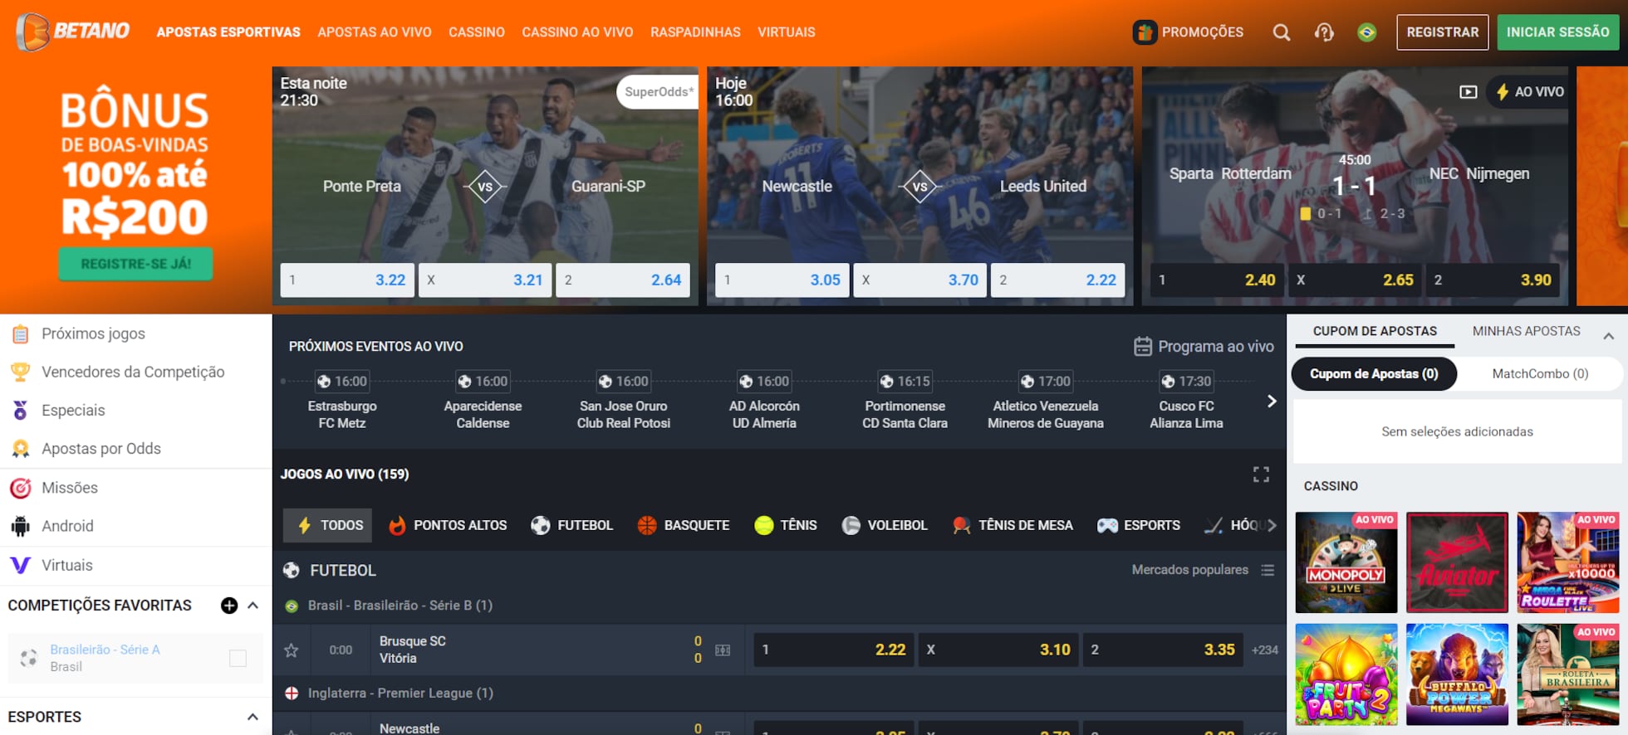Open the Aviator game thumbnail

click(1457, 562)
